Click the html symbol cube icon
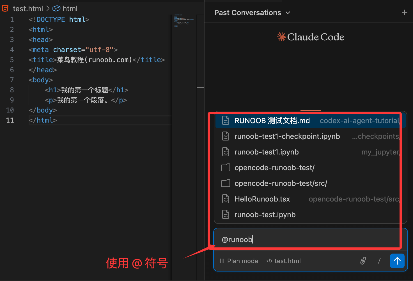 pyautogui.click(x=56, y=9)
